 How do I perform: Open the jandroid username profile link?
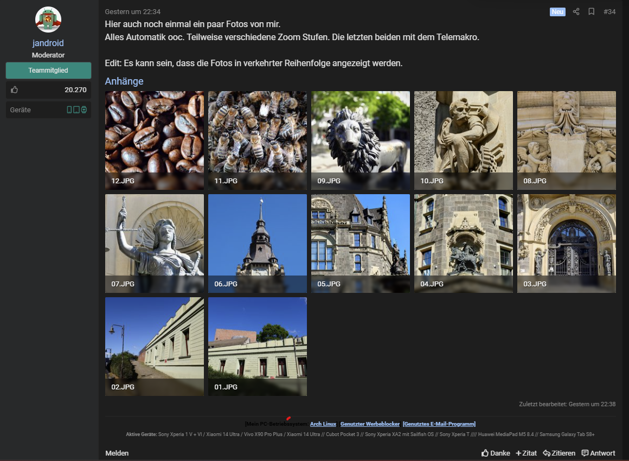(x=48, y=43)
